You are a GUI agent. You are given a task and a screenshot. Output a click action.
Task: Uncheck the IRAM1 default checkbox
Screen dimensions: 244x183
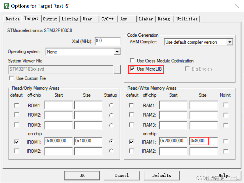[131, 142]
